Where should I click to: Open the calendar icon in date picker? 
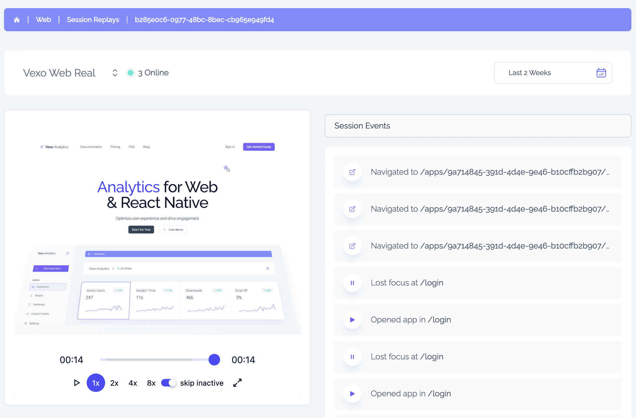[x=601, y=73]
